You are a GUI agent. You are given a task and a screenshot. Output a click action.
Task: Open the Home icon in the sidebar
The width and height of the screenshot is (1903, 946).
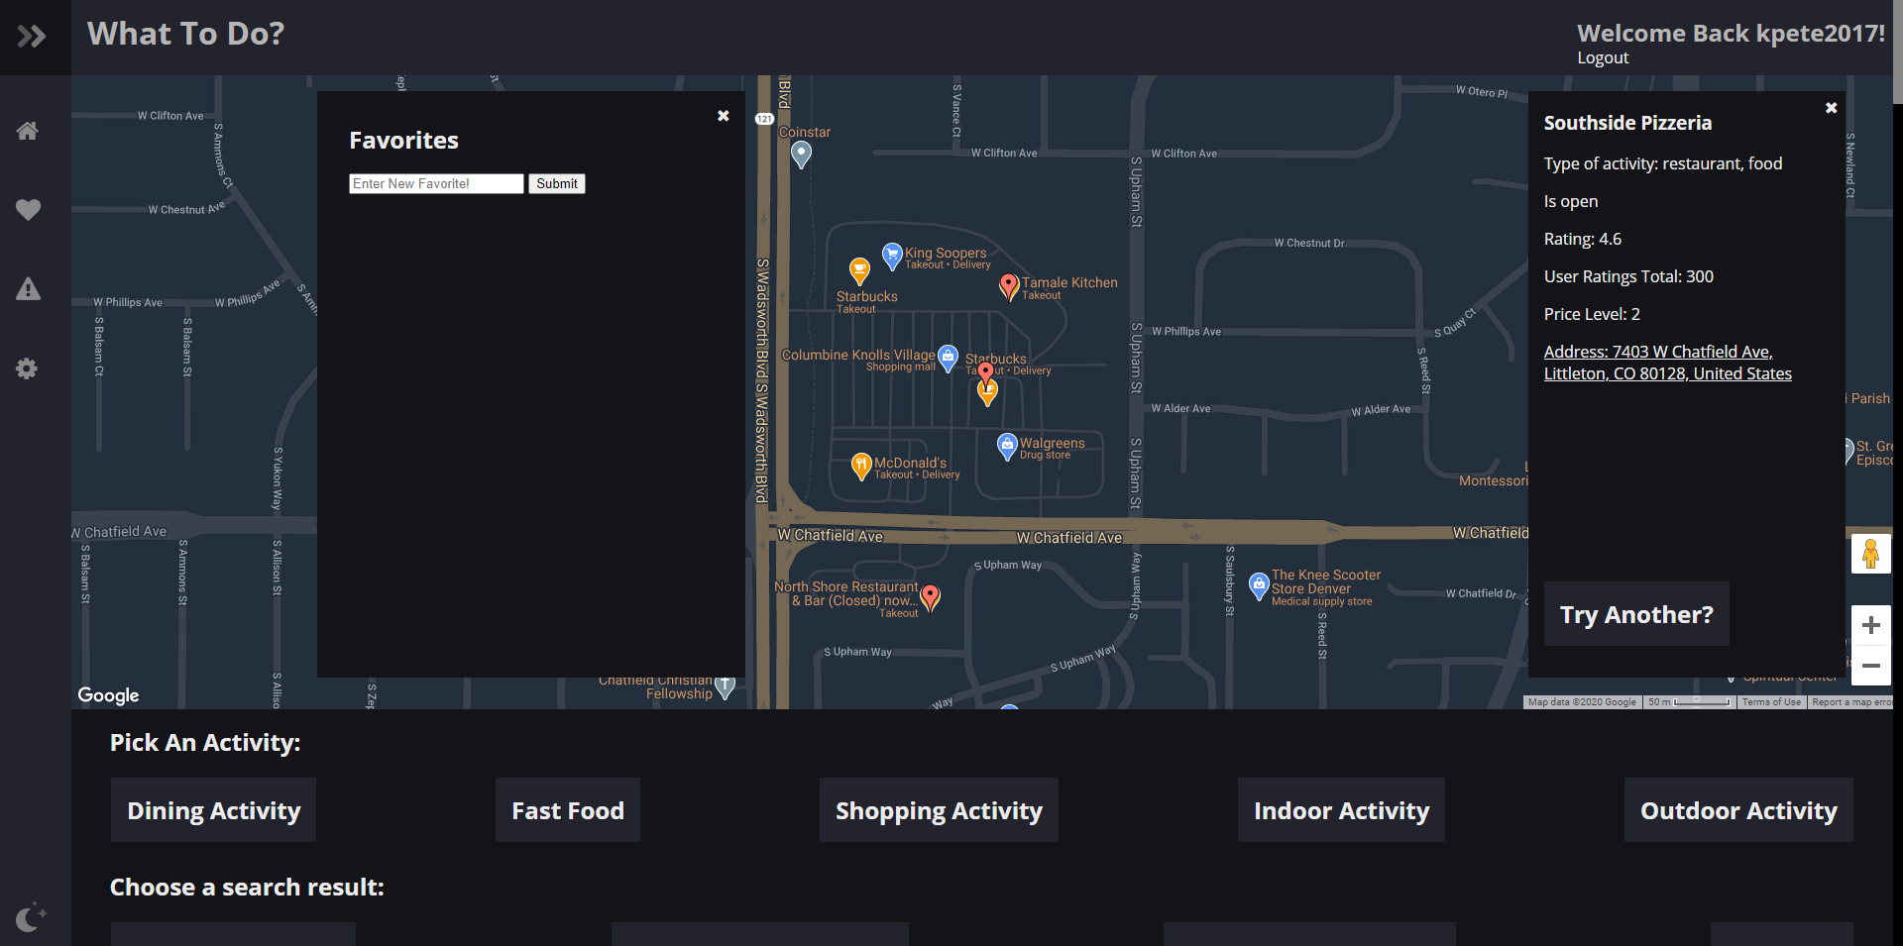pos(28,131)
